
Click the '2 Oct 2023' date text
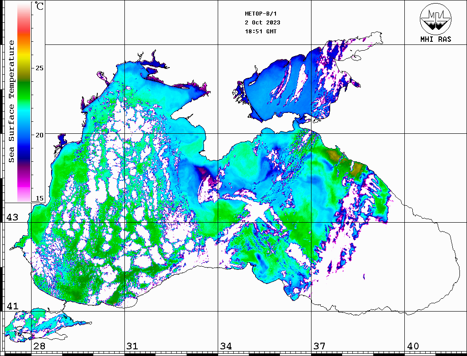263,23
